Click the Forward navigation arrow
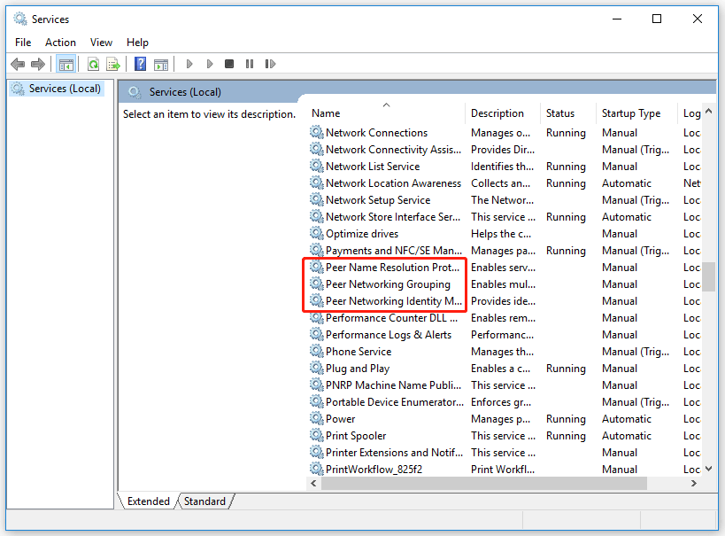725x536 pixels. 37,63
